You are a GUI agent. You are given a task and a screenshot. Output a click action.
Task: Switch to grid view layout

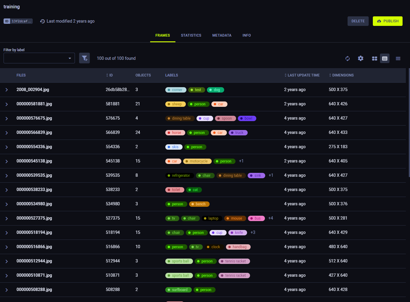[x=374, y=58]
